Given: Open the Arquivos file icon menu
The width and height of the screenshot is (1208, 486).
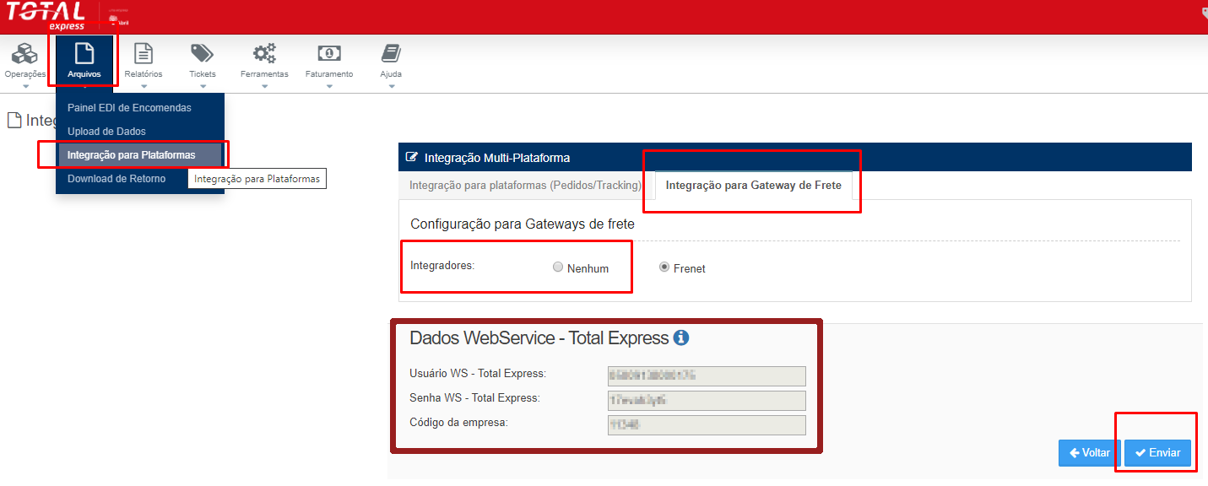Looking at the screenshot, I should 84,54.
